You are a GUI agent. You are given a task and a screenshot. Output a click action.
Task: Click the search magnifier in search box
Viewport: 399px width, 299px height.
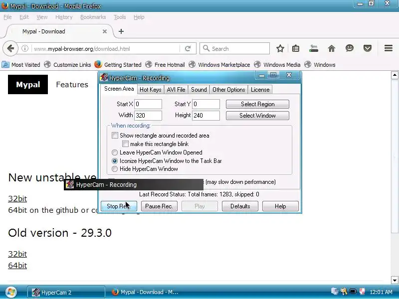click(206, 48)
